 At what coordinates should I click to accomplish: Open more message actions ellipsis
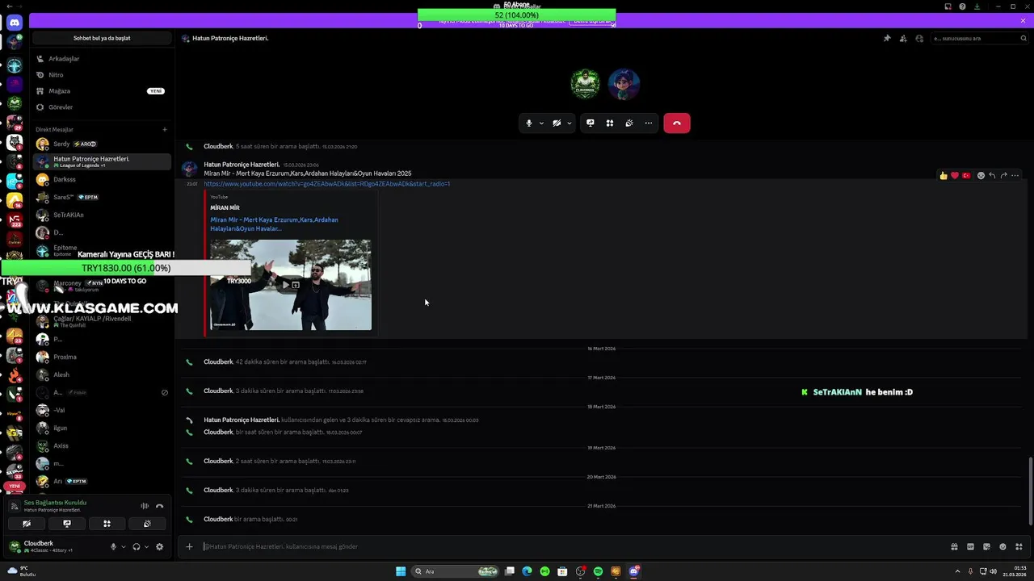(x=1015, y=175)
